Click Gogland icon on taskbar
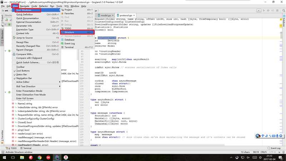This screenshot has height=161, width=286. click(57, 157)
